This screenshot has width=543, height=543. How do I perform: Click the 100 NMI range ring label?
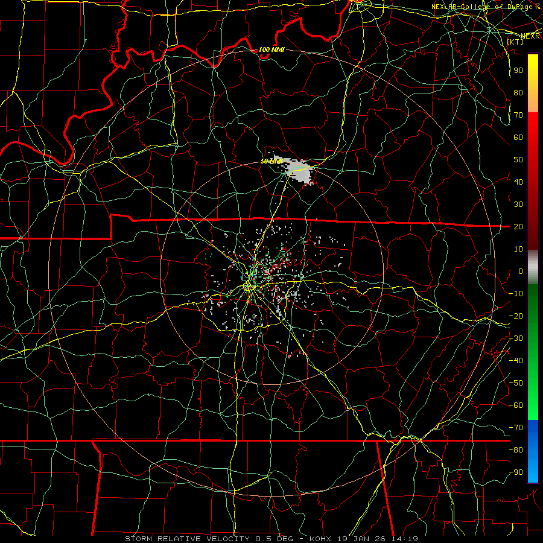(271, 49)
